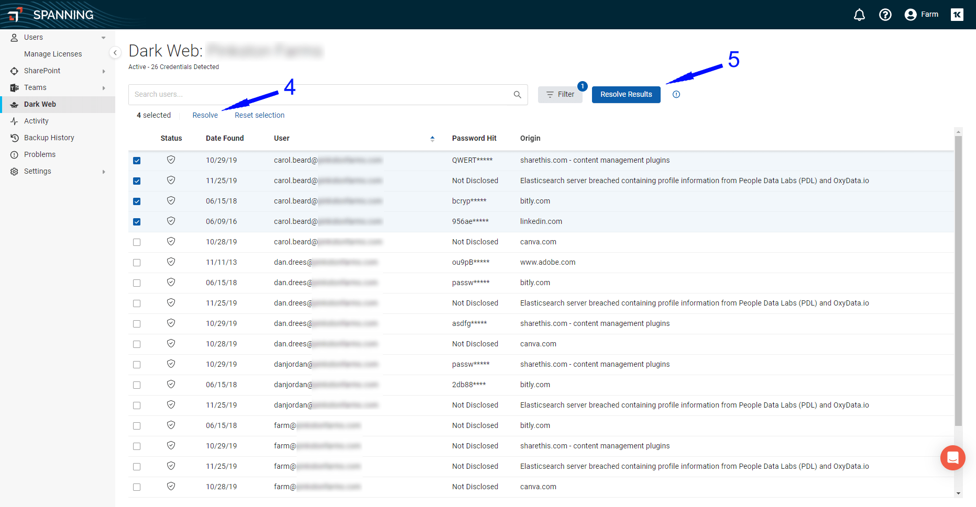Screen dimensions: 976x507
Task: Click the scrollbar down arrow
Action: [958, 493]
